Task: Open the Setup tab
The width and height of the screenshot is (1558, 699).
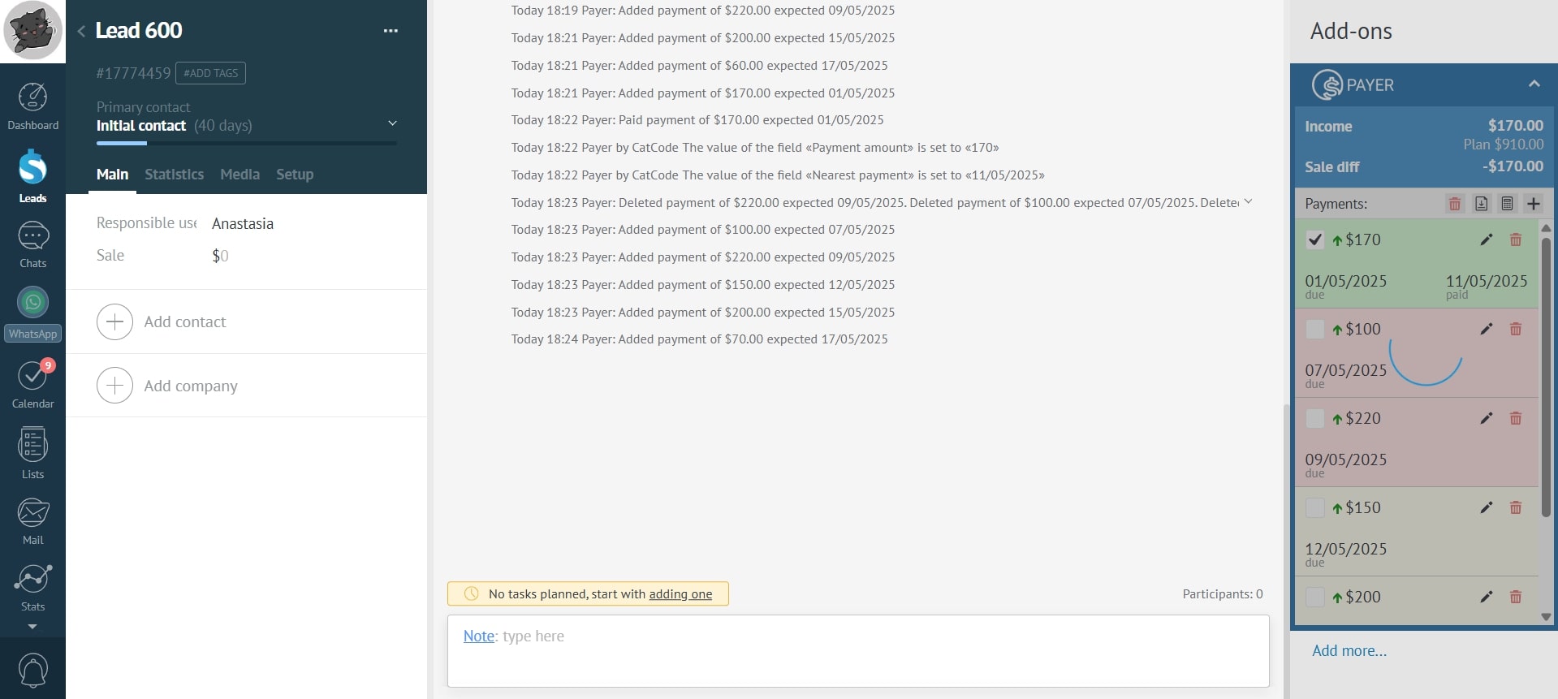Action: pos(294,175)
